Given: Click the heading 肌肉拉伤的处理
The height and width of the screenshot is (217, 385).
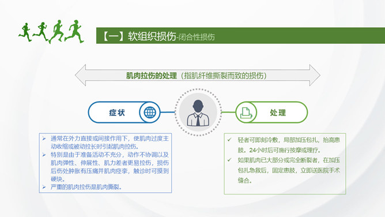Looking at the screenshot, I should (x=152, y=76).
